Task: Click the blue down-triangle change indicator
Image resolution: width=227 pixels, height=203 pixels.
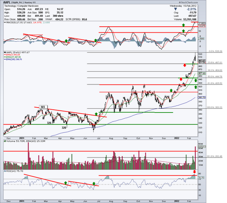Action: tap(176, 9)
